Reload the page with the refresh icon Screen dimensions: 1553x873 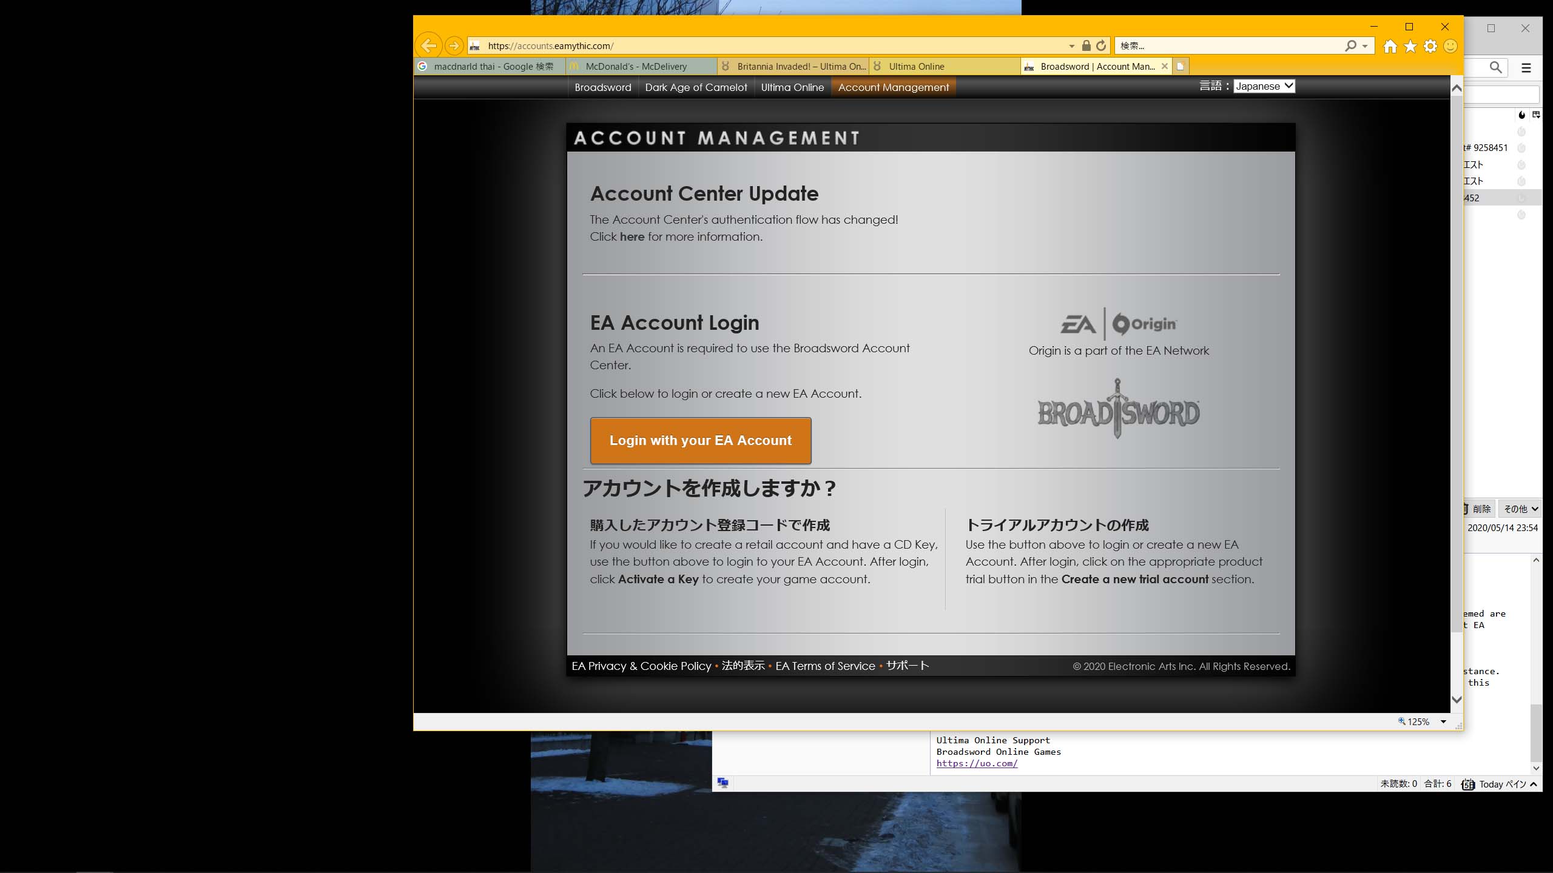click(1101, 45)
